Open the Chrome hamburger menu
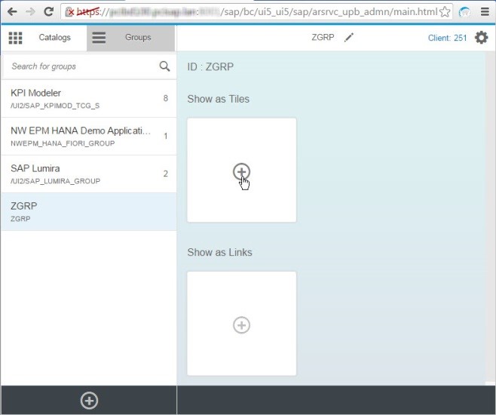 click(485, 12)
